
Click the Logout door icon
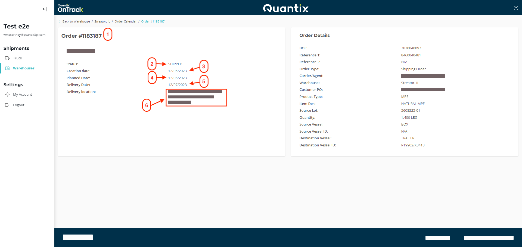click(7, 105)
